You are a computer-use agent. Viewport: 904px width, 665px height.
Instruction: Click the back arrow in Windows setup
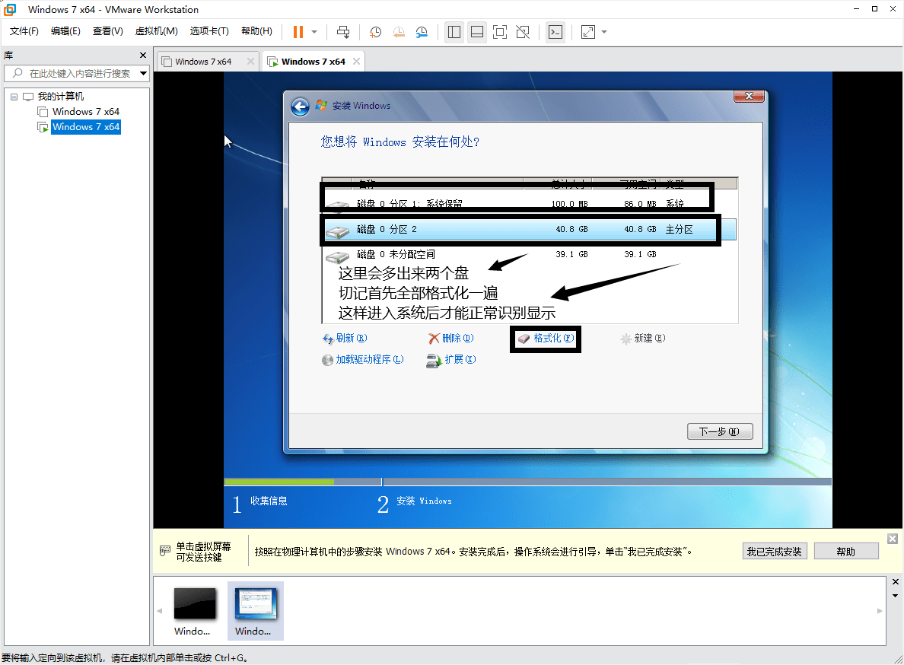[x=300, y=107]
